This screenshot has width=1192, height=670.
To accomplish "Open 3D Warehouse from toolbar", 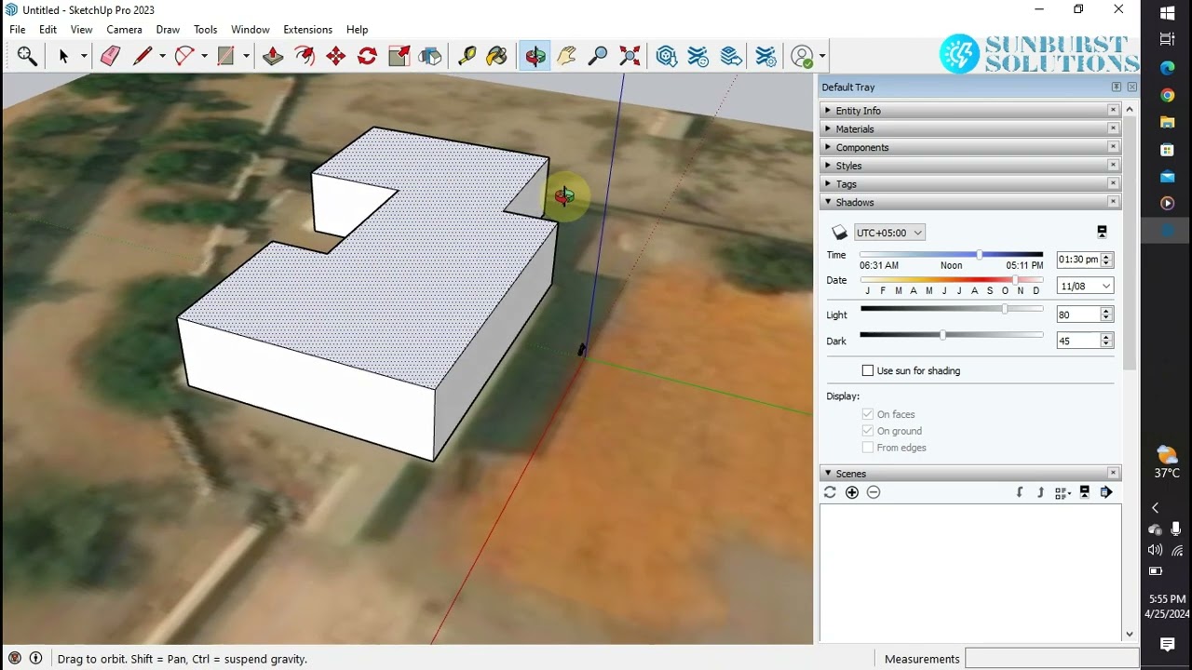I will (x=666, y=57).
